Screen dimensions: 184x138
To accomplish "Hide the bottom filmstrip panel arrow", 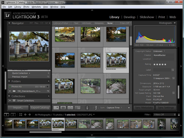I will [x=92, y=135].
